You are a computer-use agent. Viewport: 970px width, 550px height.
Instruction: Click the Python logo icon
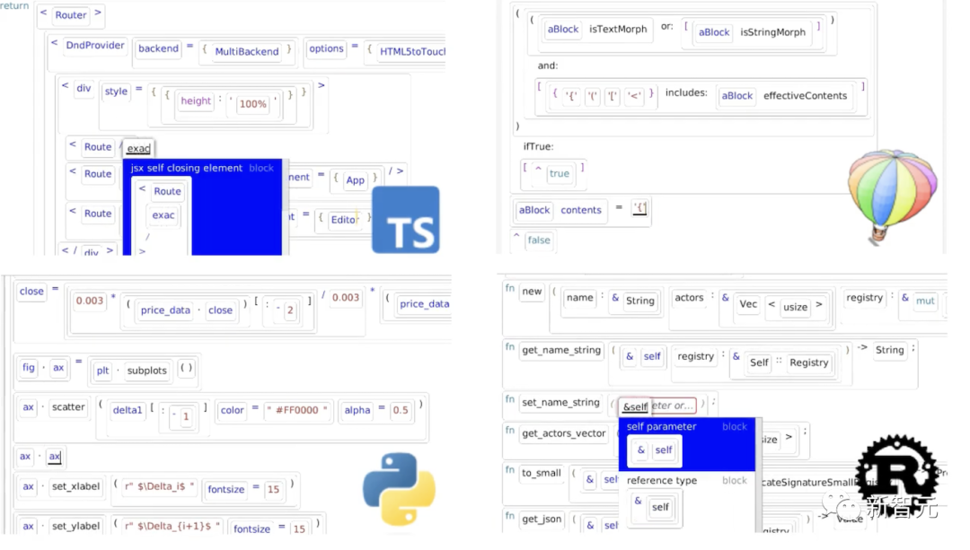(x=399, y=488)
